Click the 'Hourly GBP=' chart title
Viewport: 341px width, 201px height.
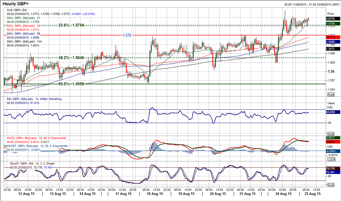(x=15, y=4)
